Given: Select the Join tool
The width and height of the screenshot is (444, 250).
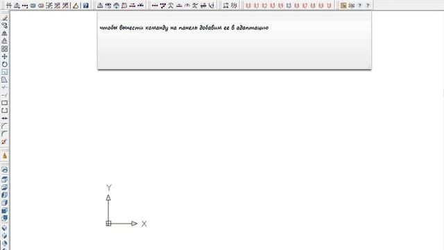Looking at the screenshot, I should (x=5, y=118).
